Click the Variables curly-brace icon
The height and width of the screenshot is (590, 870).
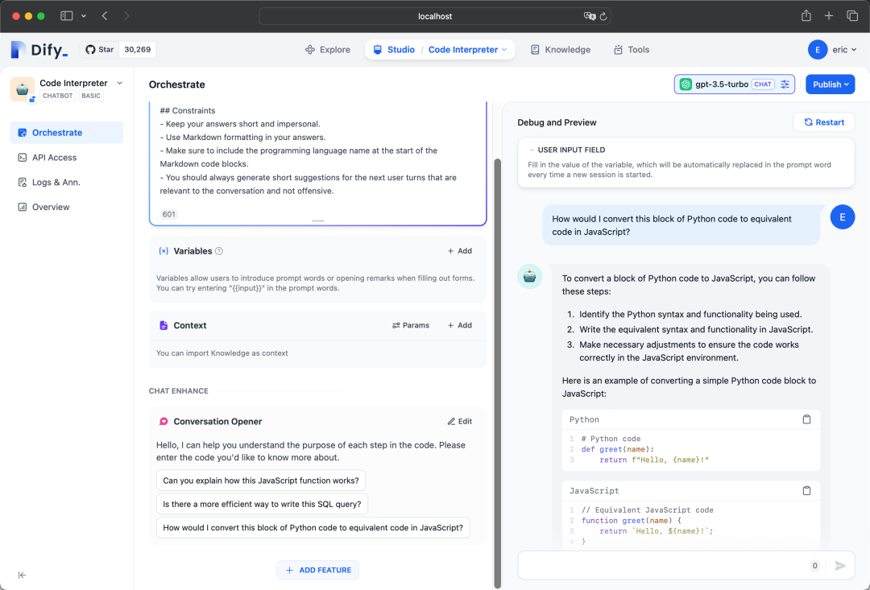pos(164,251)
